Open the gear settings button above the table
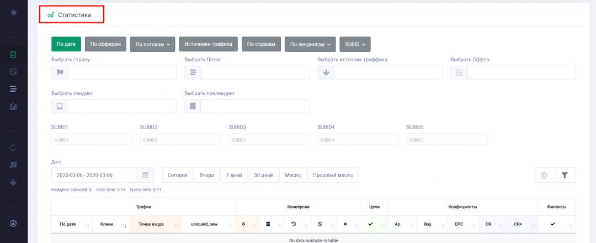 point(544,175)
